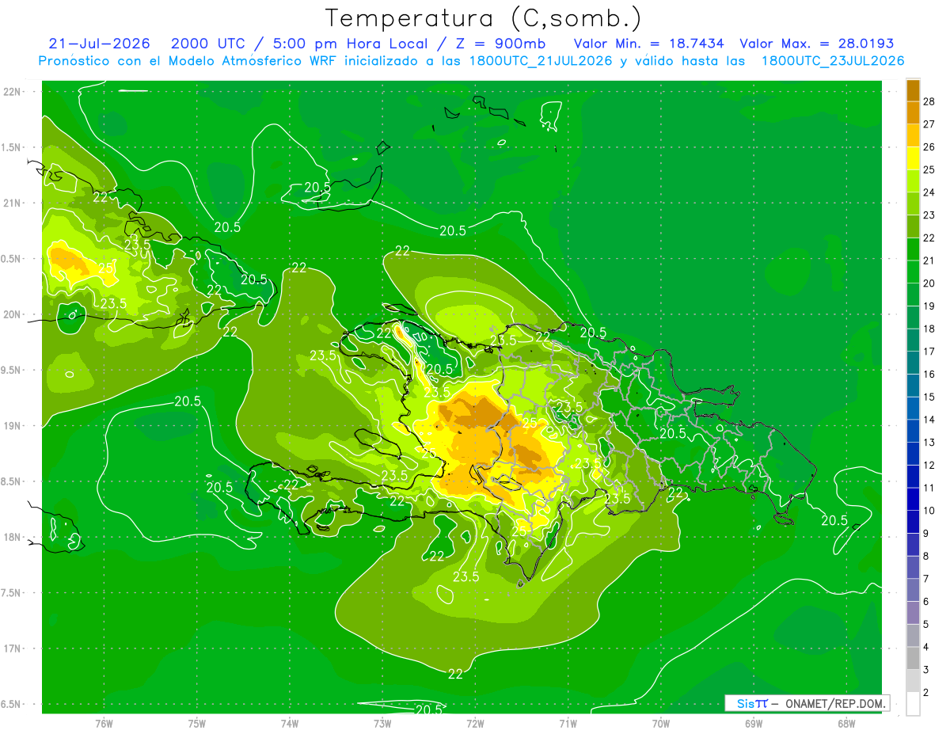Click legend swatch between 22 and 23
This screenshot has height=734, width=950.
[x=913, y=226]
